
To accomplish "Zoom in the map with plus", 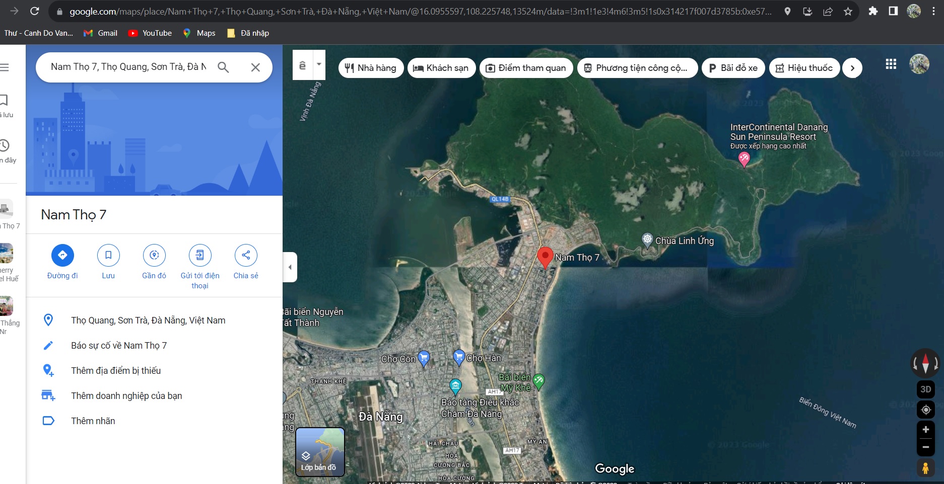I will (x=925, y=430).
